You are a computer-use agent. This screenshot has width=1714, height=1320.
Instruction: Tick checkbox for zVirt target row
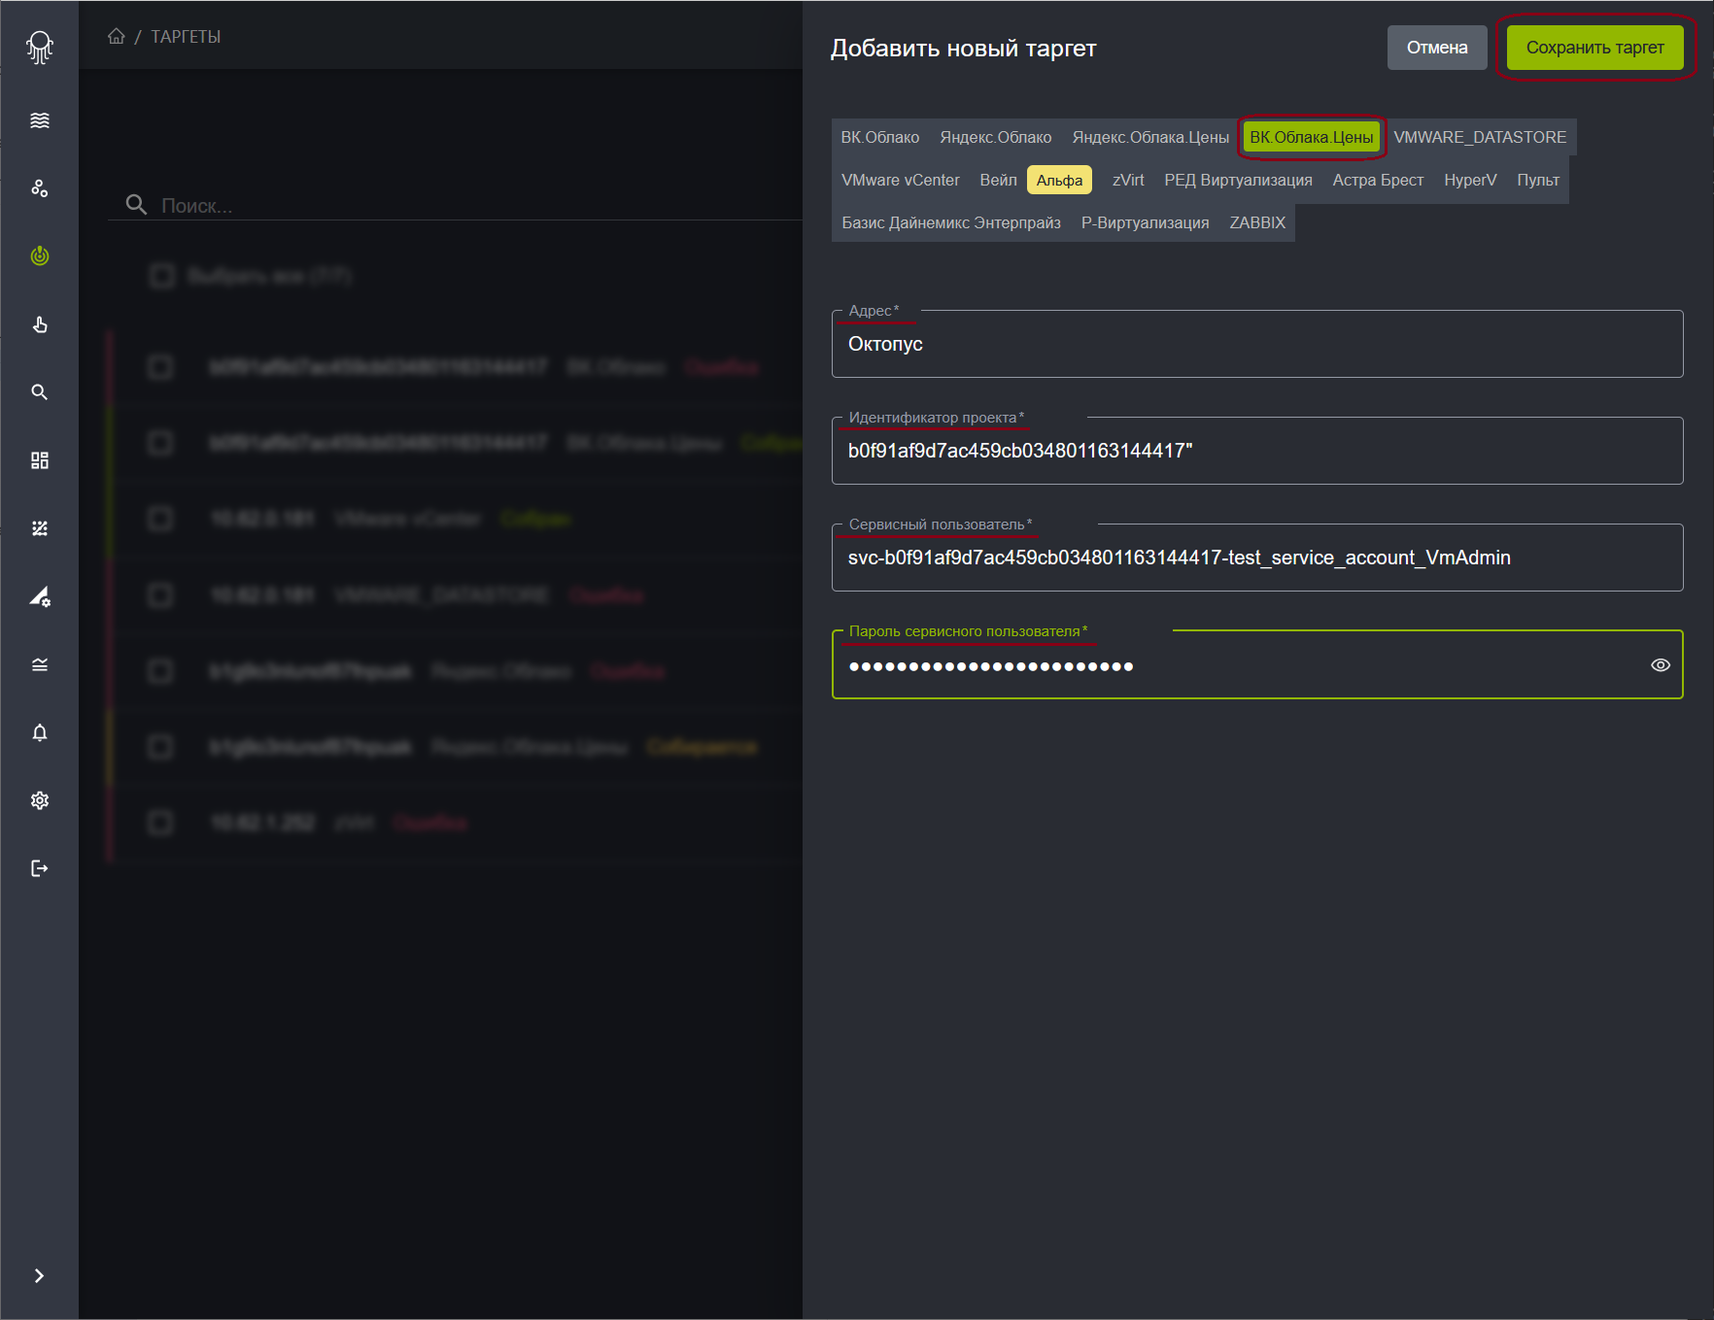click(160, 823)
